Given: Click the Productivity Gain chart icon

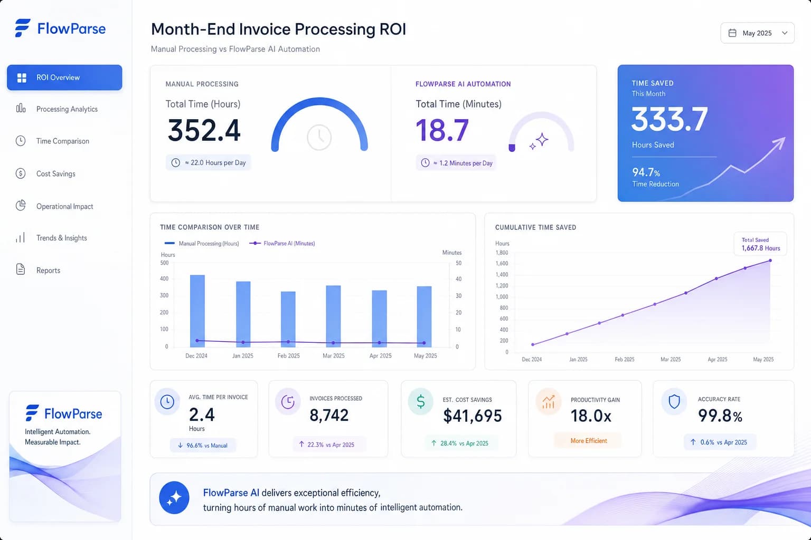Looking at the screenshot, I should pyautogui.click(x=549, y=402).
